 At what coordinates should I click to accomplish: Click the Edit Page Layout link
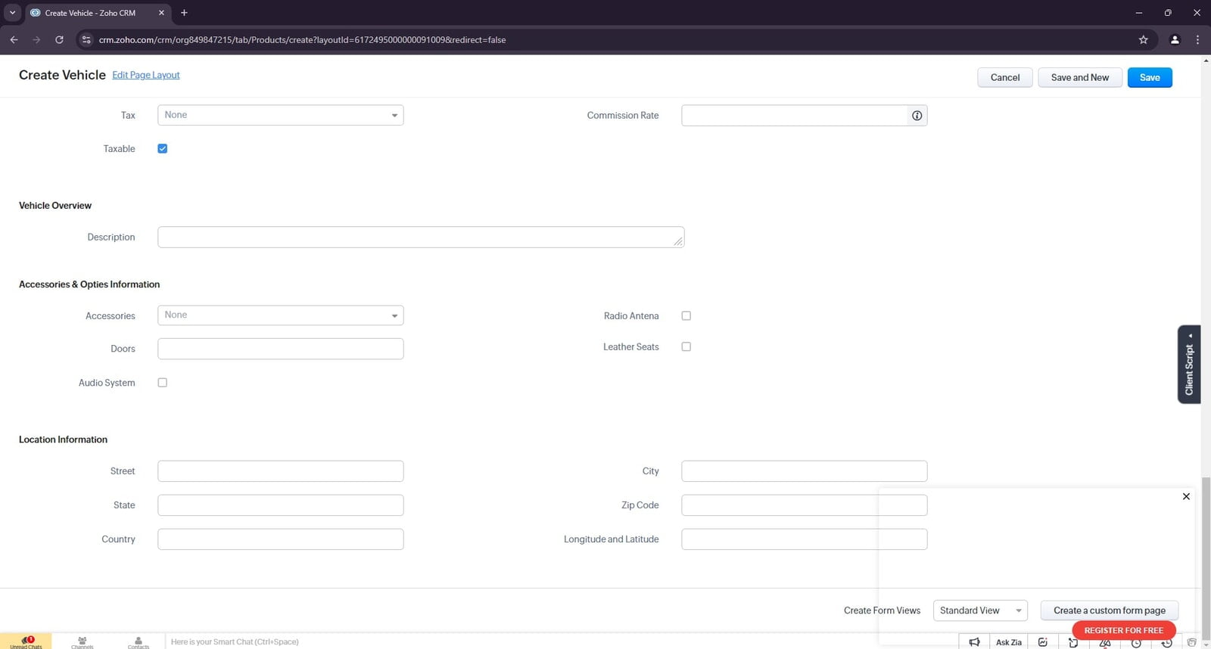(146, 75)
